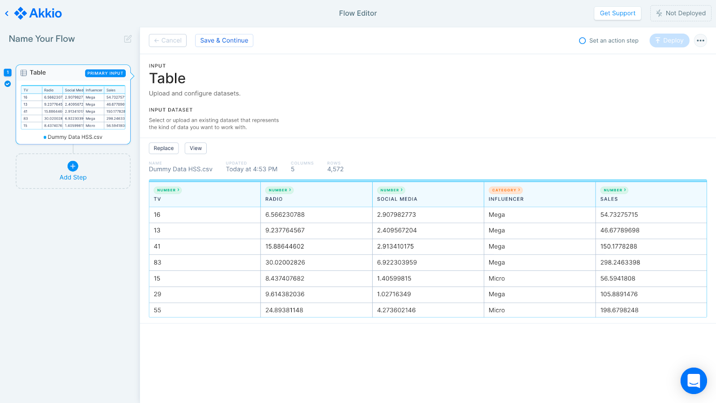Open the chat support bubble
The height and width of the screenshot is (403, 716).
(693, 381)
